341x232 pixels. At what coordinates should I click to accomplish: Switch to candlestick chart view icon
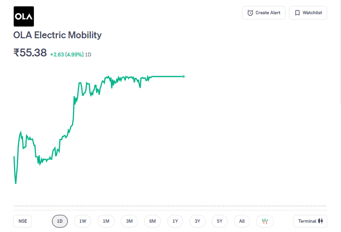265,221
